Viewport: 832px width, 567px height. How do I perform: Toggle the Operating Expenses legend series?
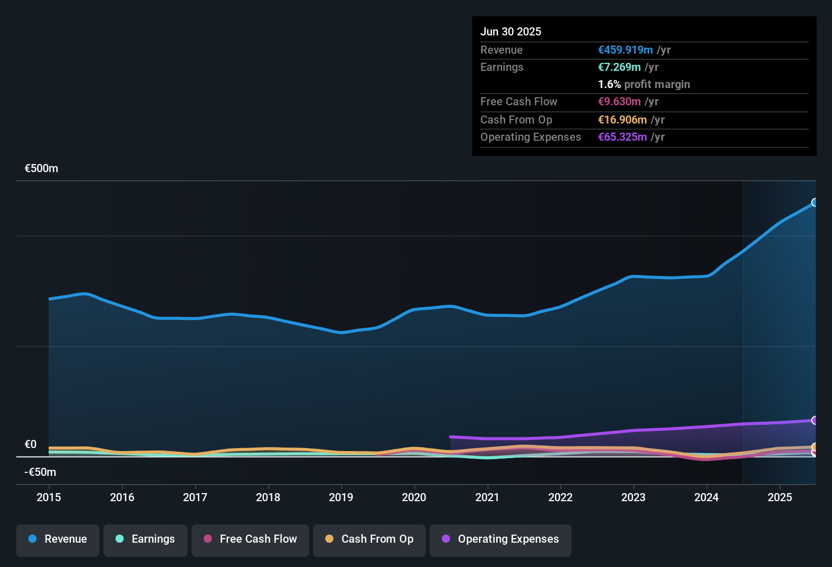pyautogui.click(x=501, y=540)
